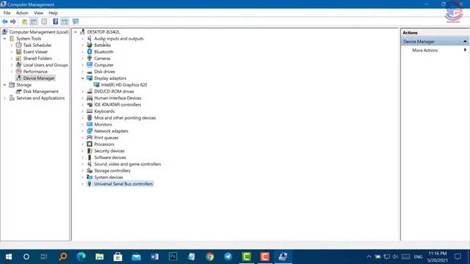Expand Universal Serial Bus controllers

click(82, 184)
